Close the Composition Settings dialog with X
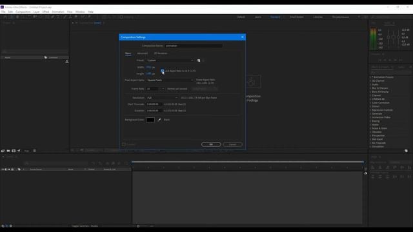Image resolution: width=413 pixels, height=232 pixels. pos(243,37)
